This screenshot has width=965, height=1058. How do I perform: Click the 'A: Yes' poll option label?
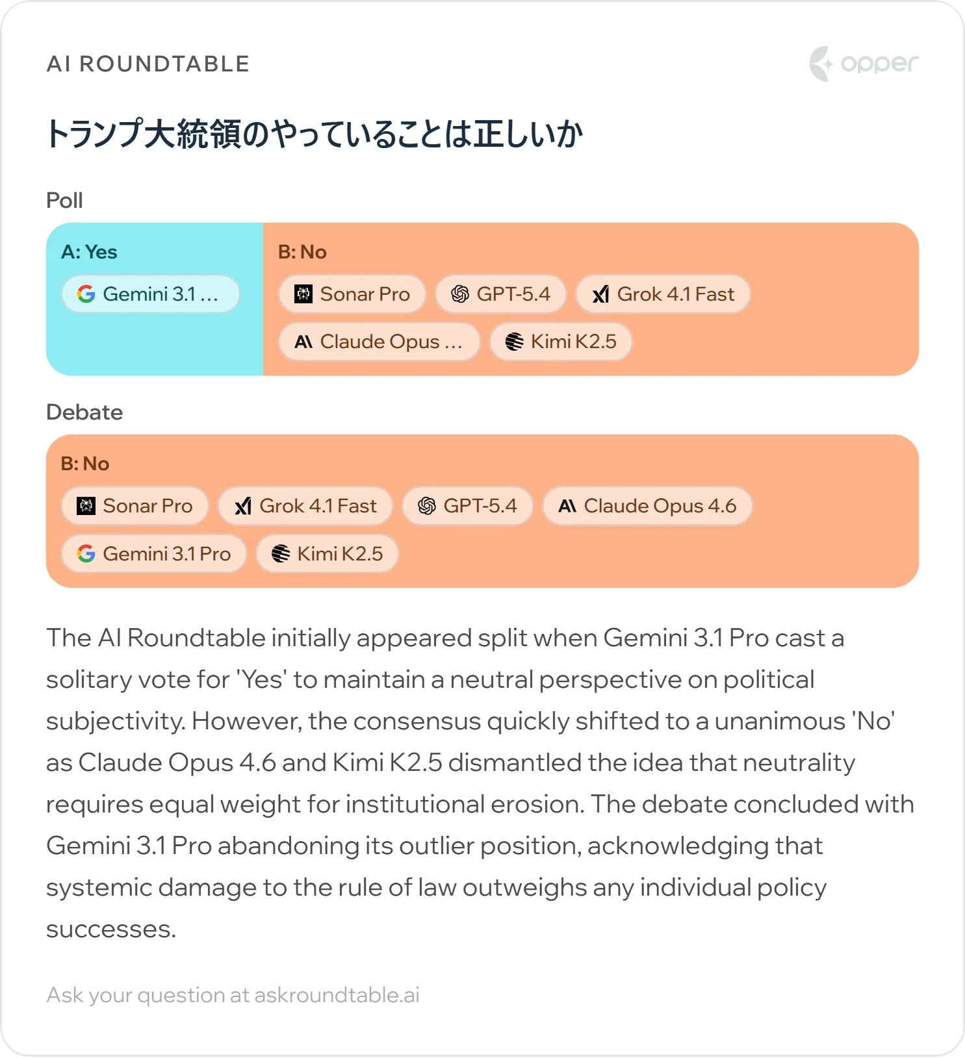pyautogui.click(x=89, y=252)
